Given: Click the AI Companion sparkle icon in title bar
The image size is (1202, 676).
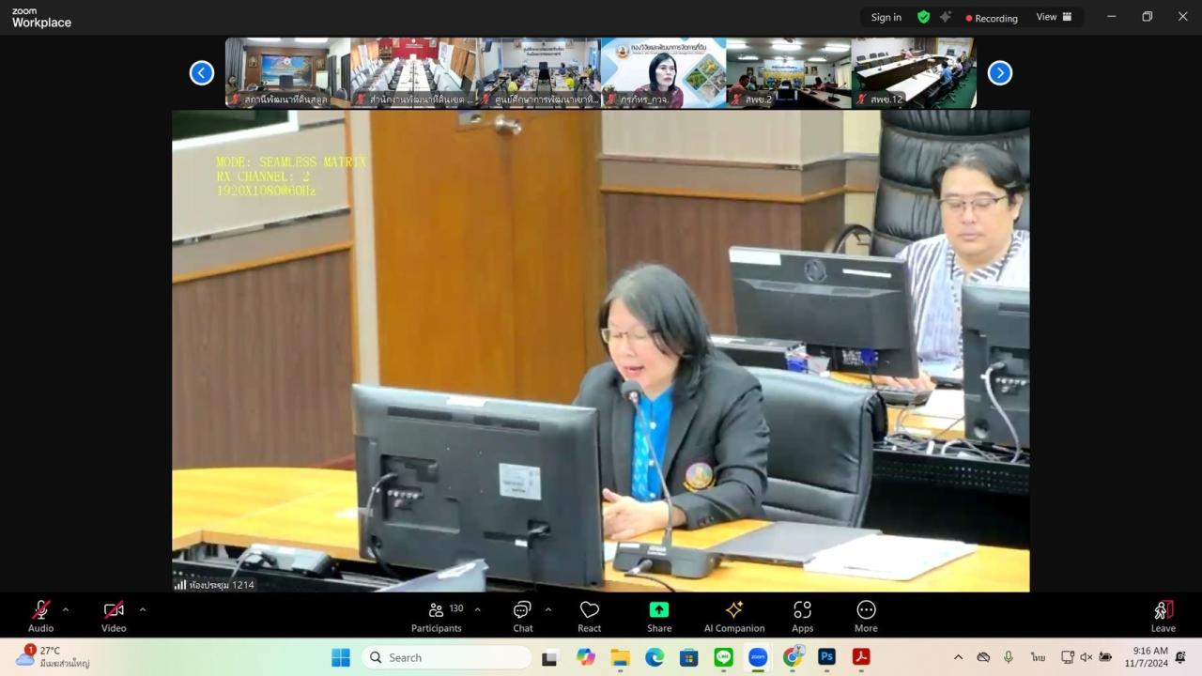Looking at the screenshot, I should pyautogui.click(x=945, y=17).
